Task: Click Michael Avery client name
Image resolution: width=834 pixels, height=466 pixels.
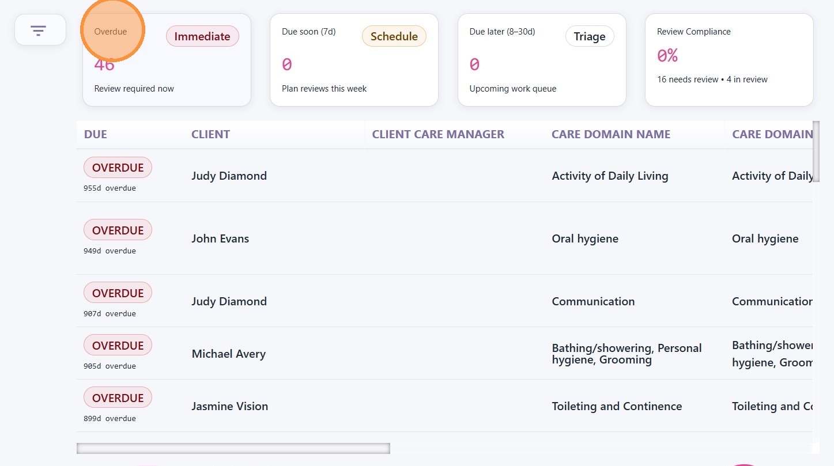Action: point(229,354)
